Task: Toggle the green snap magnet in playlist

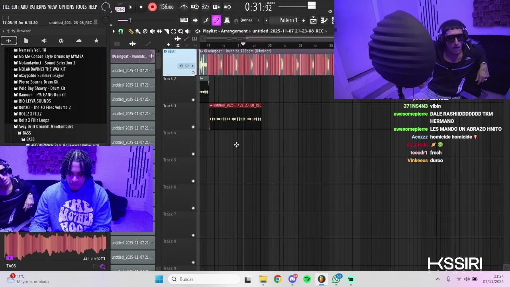Action: (121, 31)
